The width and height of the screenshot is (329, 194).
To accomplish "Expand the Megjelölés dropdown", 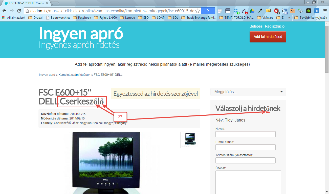I will pos(248,92).
